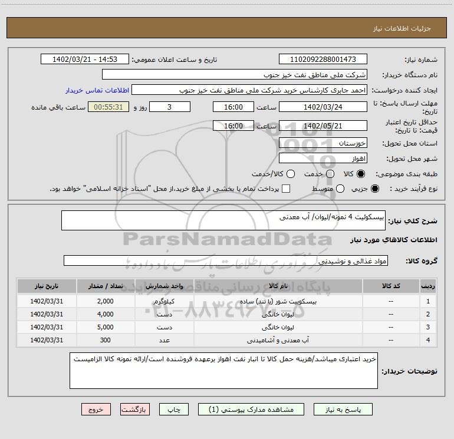
Task: Open اطلاعات تماس خریدار link
Action: pyautogui.click(x=97, y=90)
